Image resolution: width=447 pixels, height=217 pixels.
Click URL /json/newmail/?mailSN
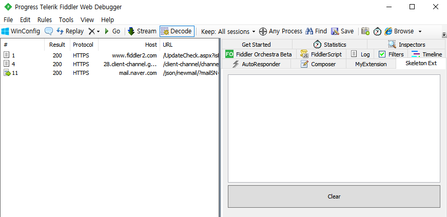click(191, 73)
